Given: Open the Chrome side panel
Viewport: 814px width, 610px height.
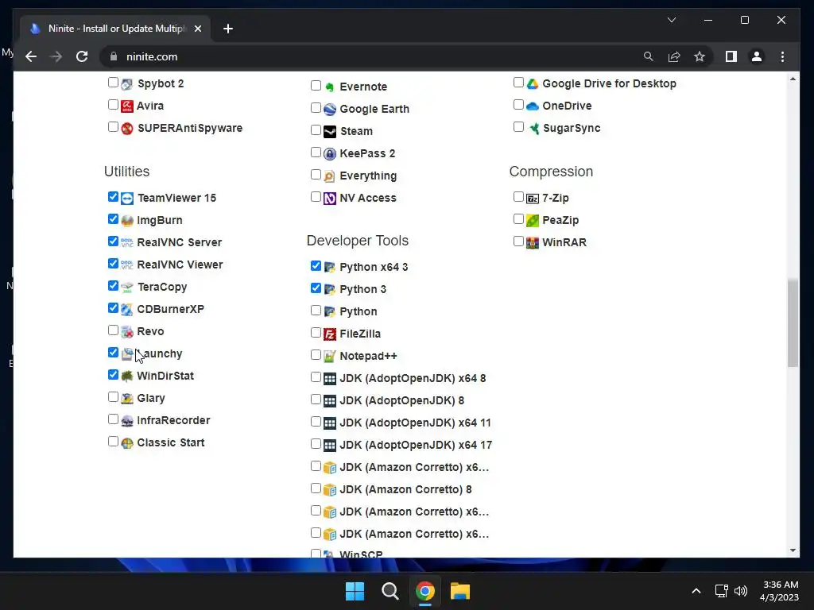Looking at the screenshot, I should [731, 56].
